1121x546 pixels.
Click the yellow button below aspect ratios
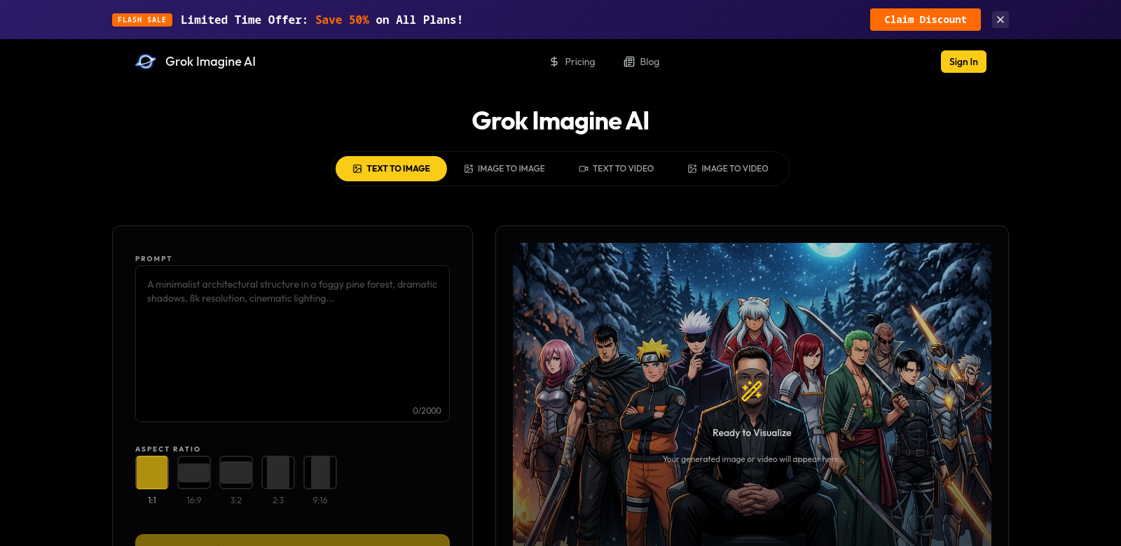(292, 540)
